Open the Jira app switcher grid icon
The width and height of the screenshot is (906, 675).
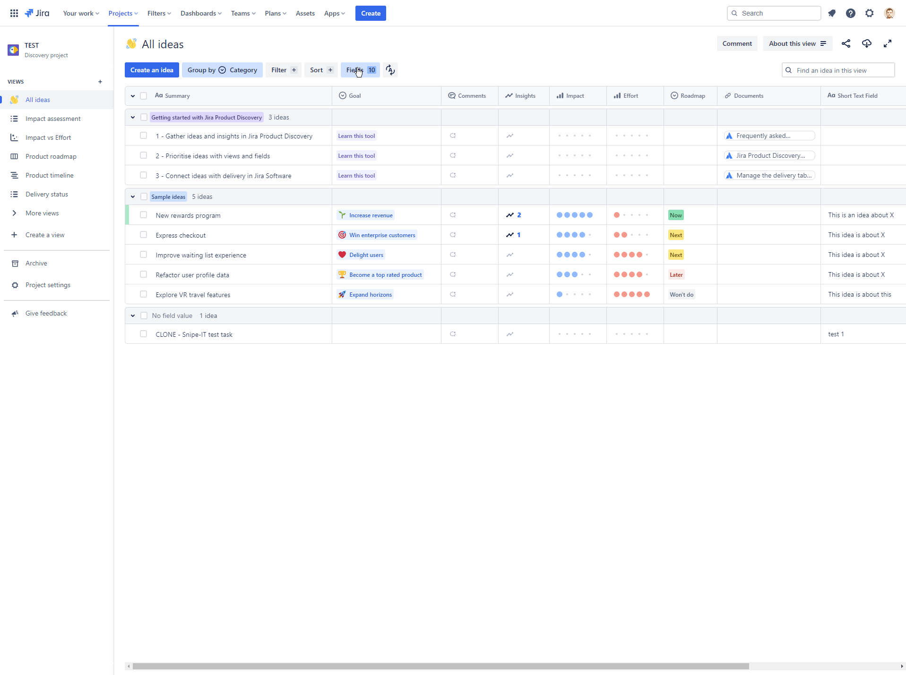(14, 13)
